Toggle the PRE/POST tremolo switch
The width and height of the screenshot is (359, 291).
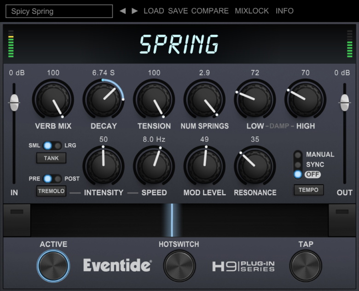pos(52,179)
